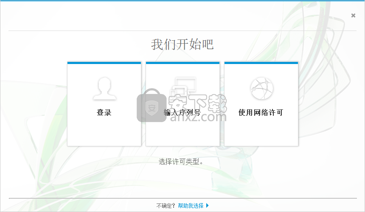Close the licensing dialog with the X

tap(353, 16)
